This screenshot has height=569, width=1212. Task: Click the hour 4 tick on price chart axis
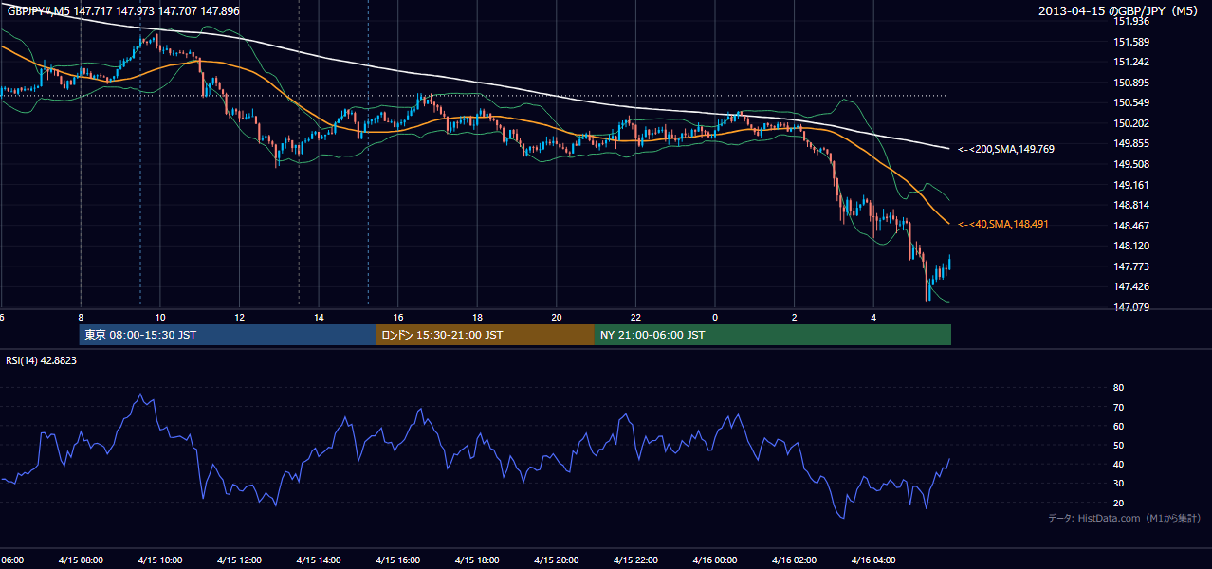tap(873, 317)
